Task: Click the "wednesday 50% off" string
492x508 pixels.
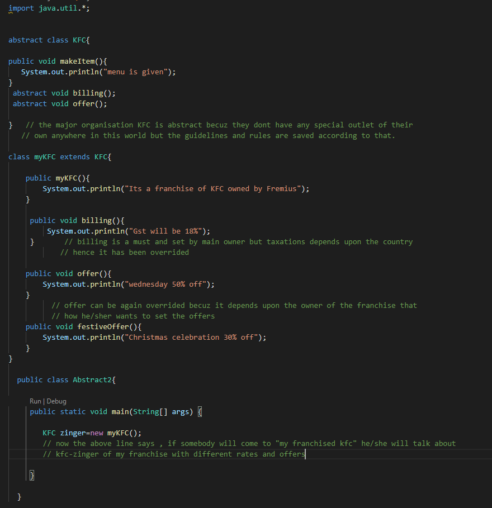Action: click(x=165, y=284)
